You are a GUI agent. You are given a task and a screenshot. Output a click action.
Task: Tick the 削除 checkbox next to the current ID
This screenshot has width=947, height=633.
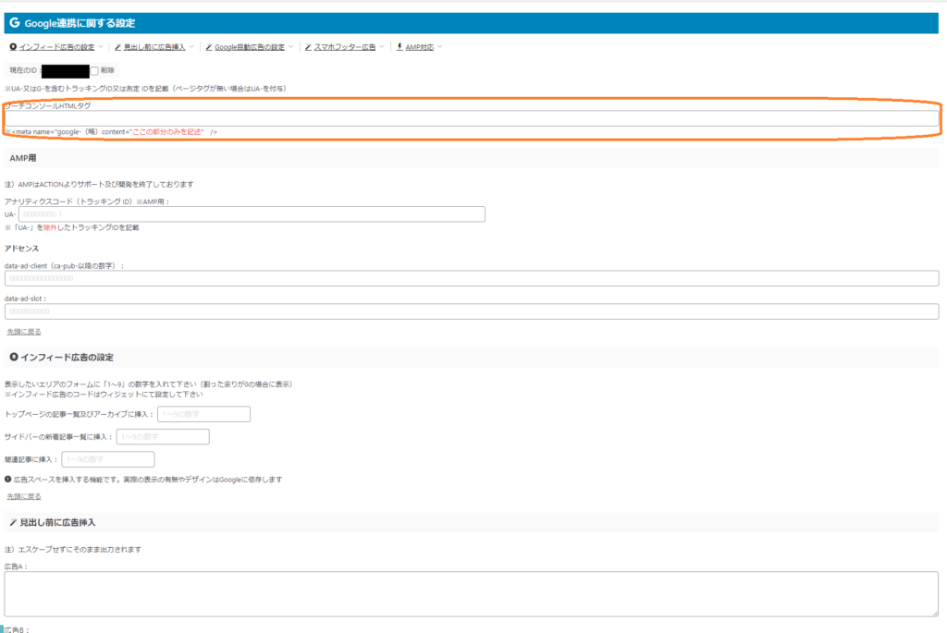click(94, 70)
